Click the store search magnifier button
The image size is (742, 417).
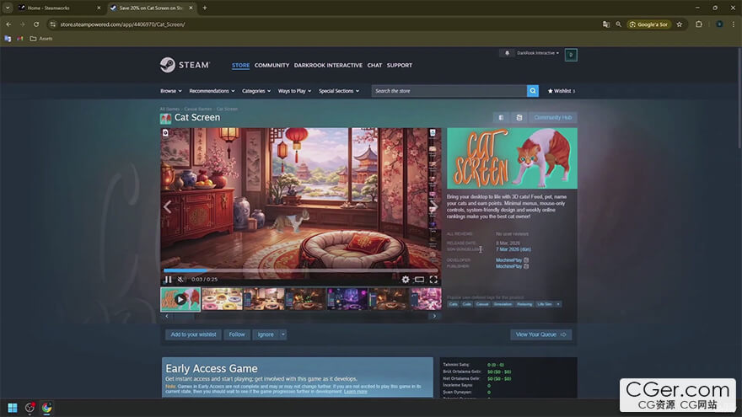point(532,91)
